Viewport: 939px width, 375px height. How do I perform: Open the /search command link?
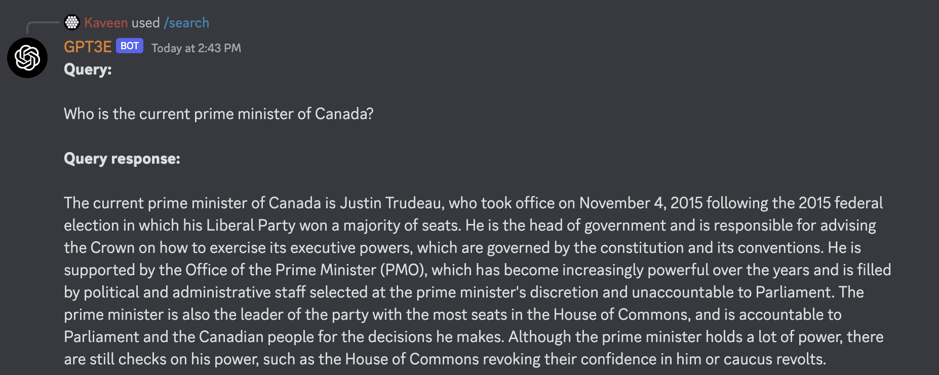tap(186, 23)
